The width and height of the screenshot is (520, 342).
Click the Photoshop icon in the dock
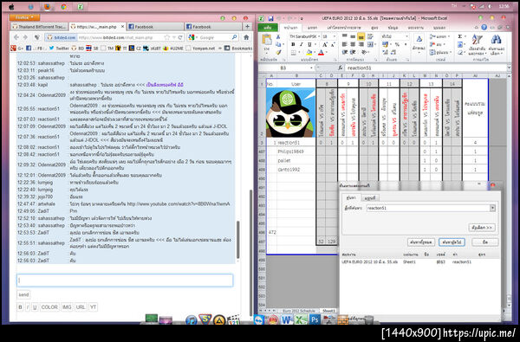tap(315, 319)
